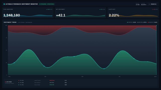Screen dimensions: 161x90
Task: Click the 'support queue' source in the feed
Action: [x=37, y=80]
